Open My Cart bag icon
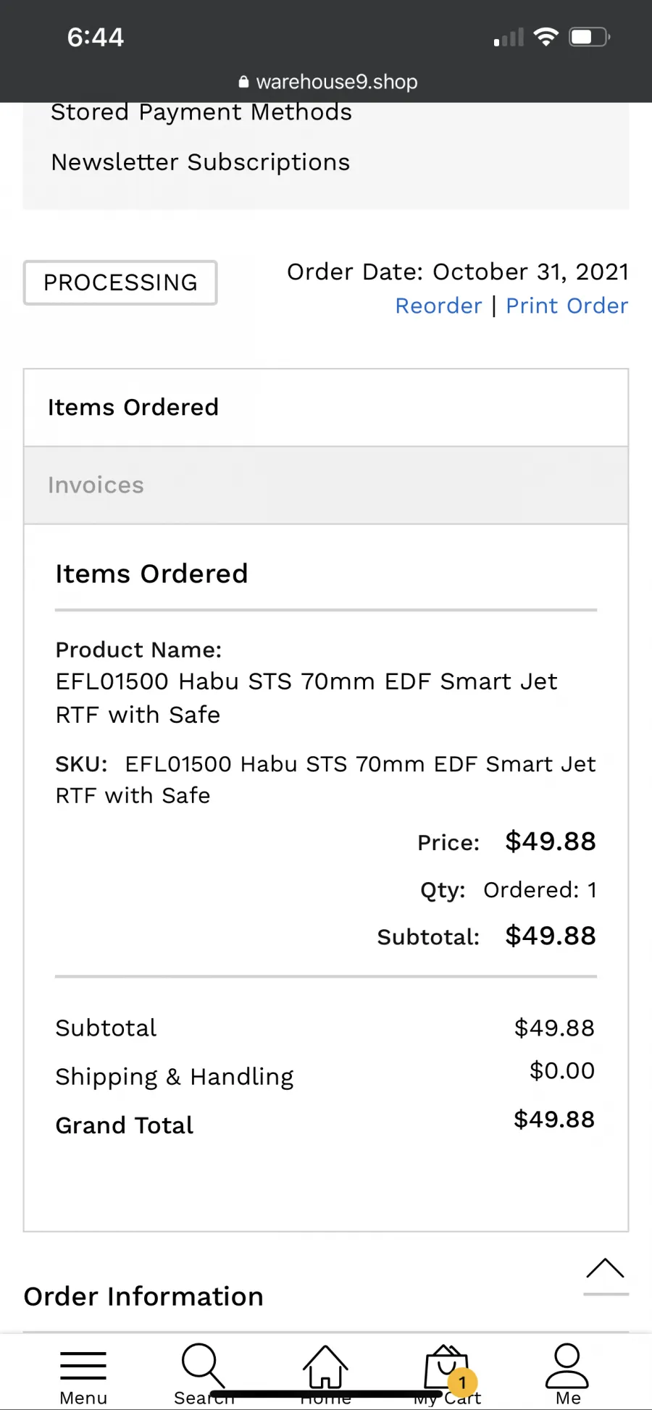652x1410 pixels. (x=446, y=1367)
